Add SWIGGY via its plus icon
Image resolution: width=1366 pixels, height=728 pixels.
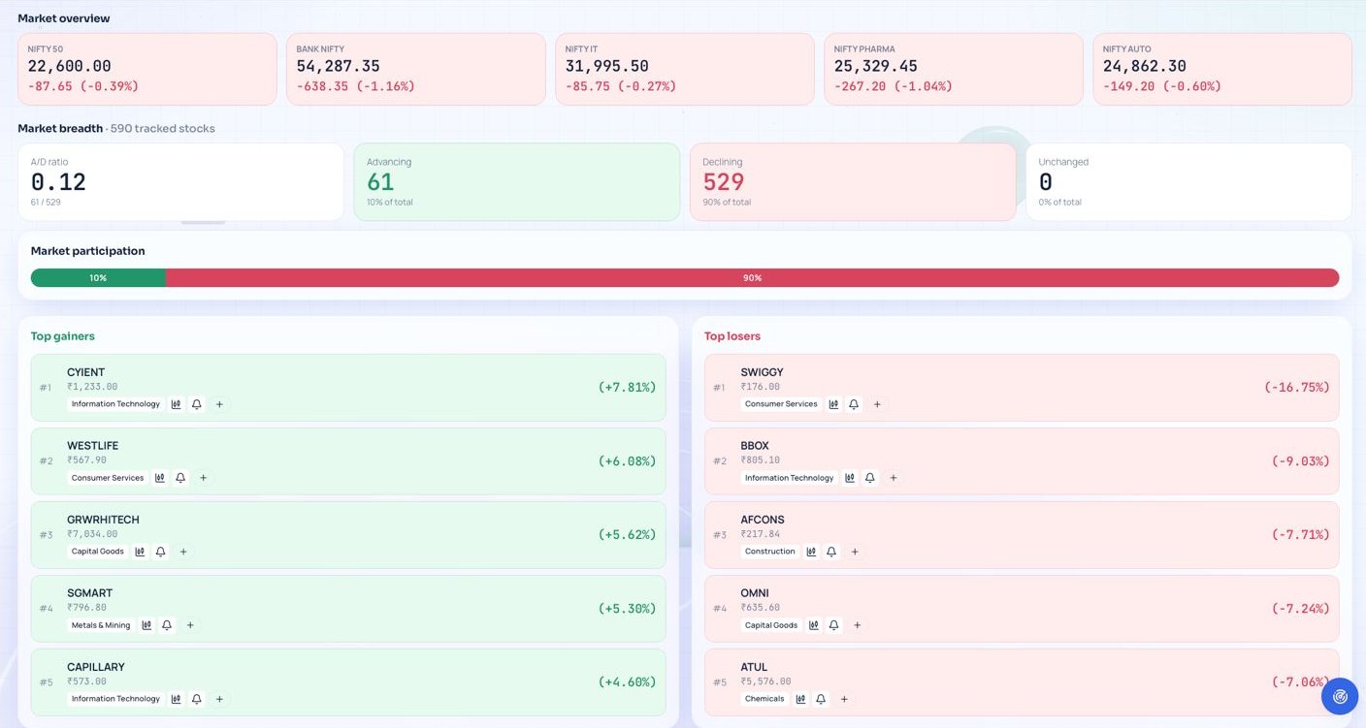pyautogui.click(x=877, y=404)
